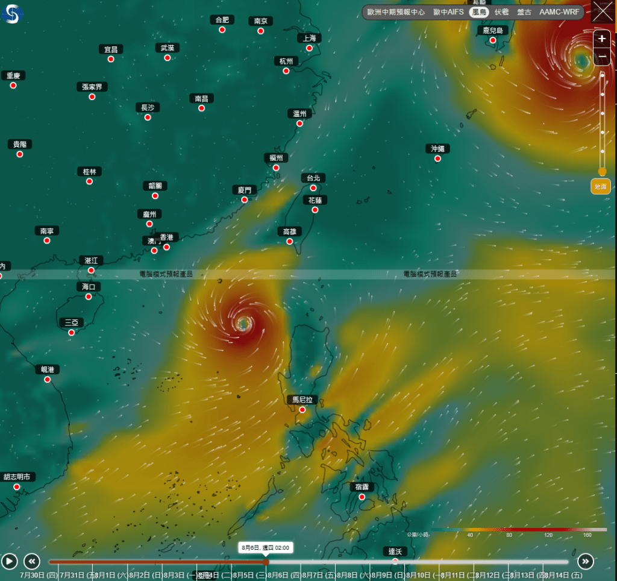Switch to the 歐中AIFS model
617x581 pixels.
pos(448,12)
